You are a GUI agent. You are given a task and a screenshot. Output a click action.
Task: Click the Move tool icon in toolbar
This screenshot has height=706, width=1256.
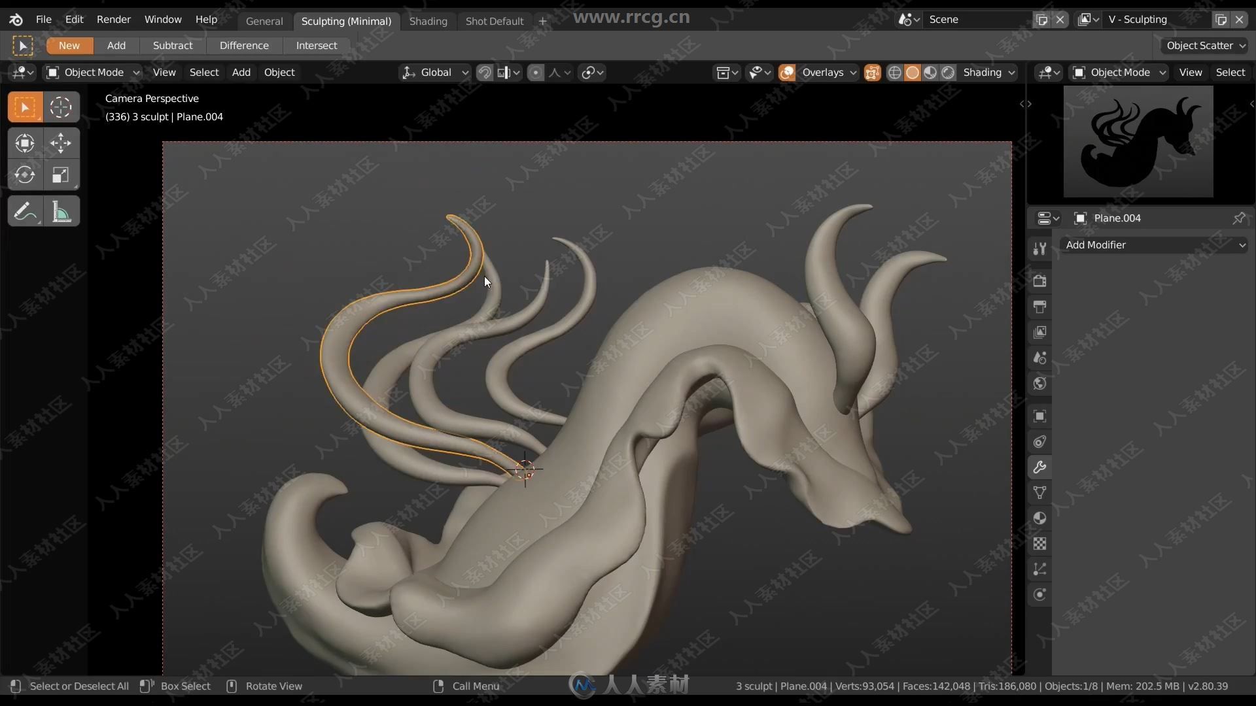point(60,143)
